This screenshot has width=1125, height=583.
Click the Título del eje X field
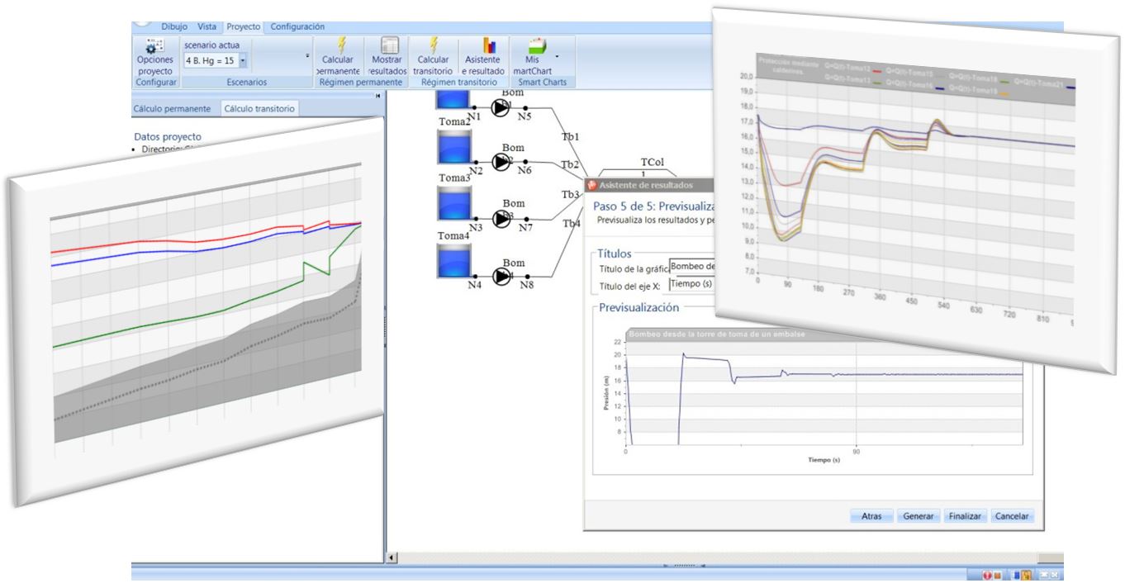click(x=692, y=284)
